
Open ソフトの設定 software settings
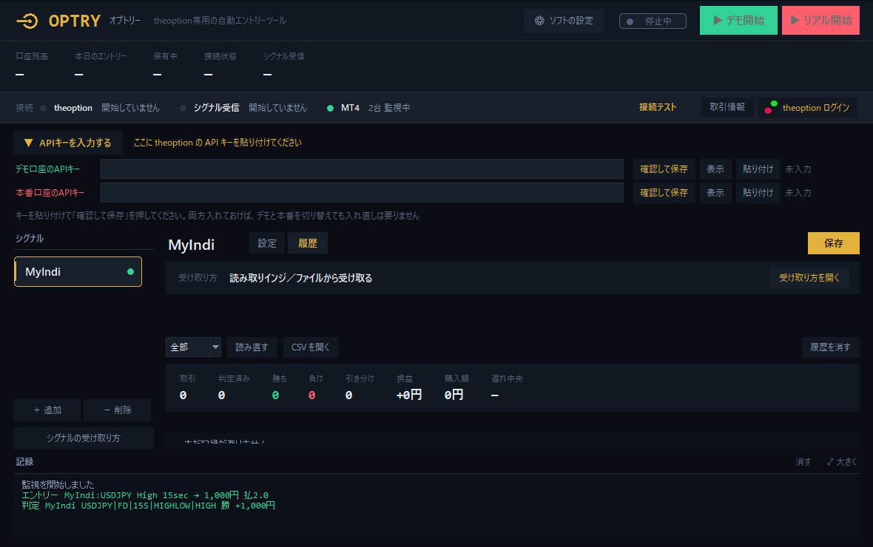pos(564,21)
